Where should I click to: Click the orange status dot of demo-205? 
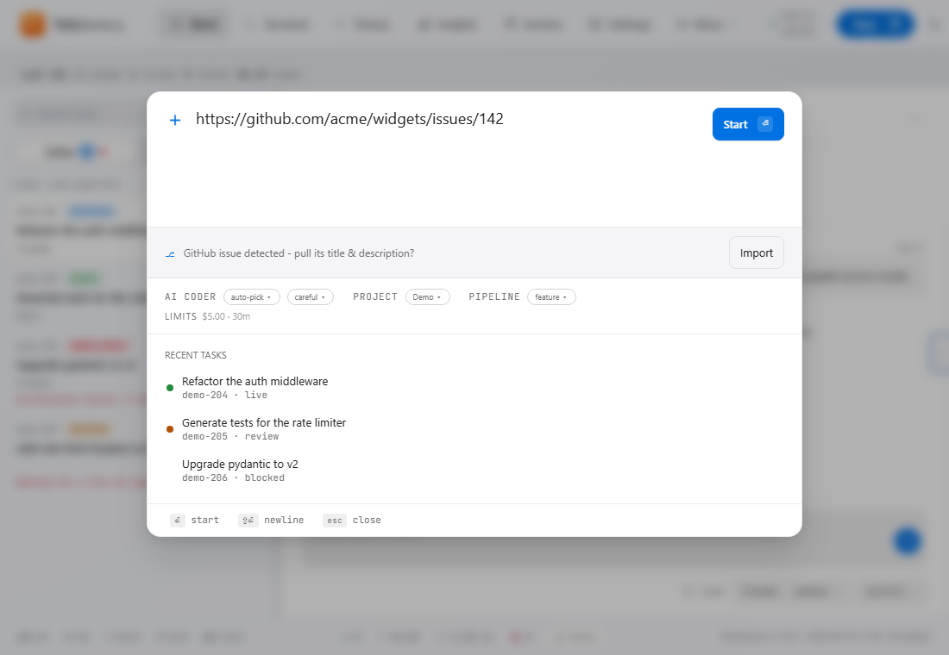click(x=170, y=429)
